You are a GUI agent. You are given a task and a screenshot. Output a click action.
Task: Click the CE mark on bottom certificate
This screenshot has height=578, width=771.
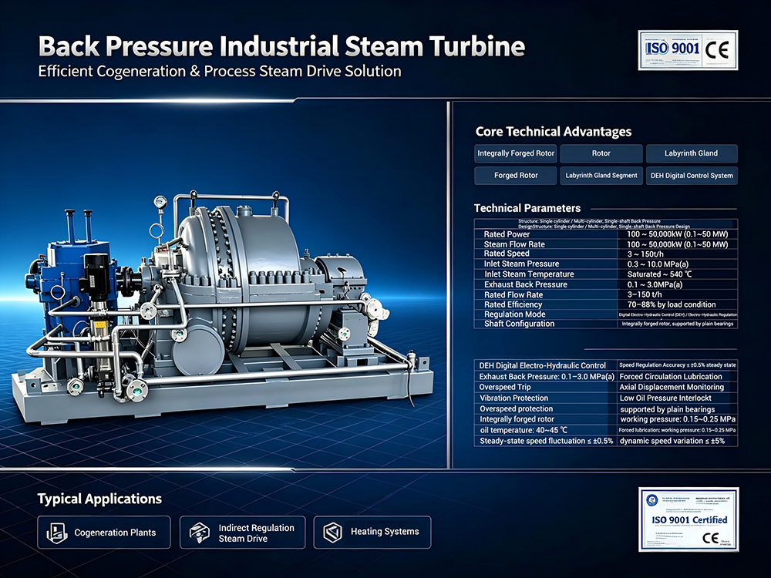tap(711, 538)
